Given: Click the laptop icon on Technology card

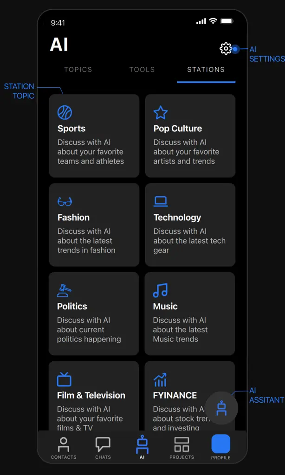Looking at the screenshot, I should click(x=161, y=201).
